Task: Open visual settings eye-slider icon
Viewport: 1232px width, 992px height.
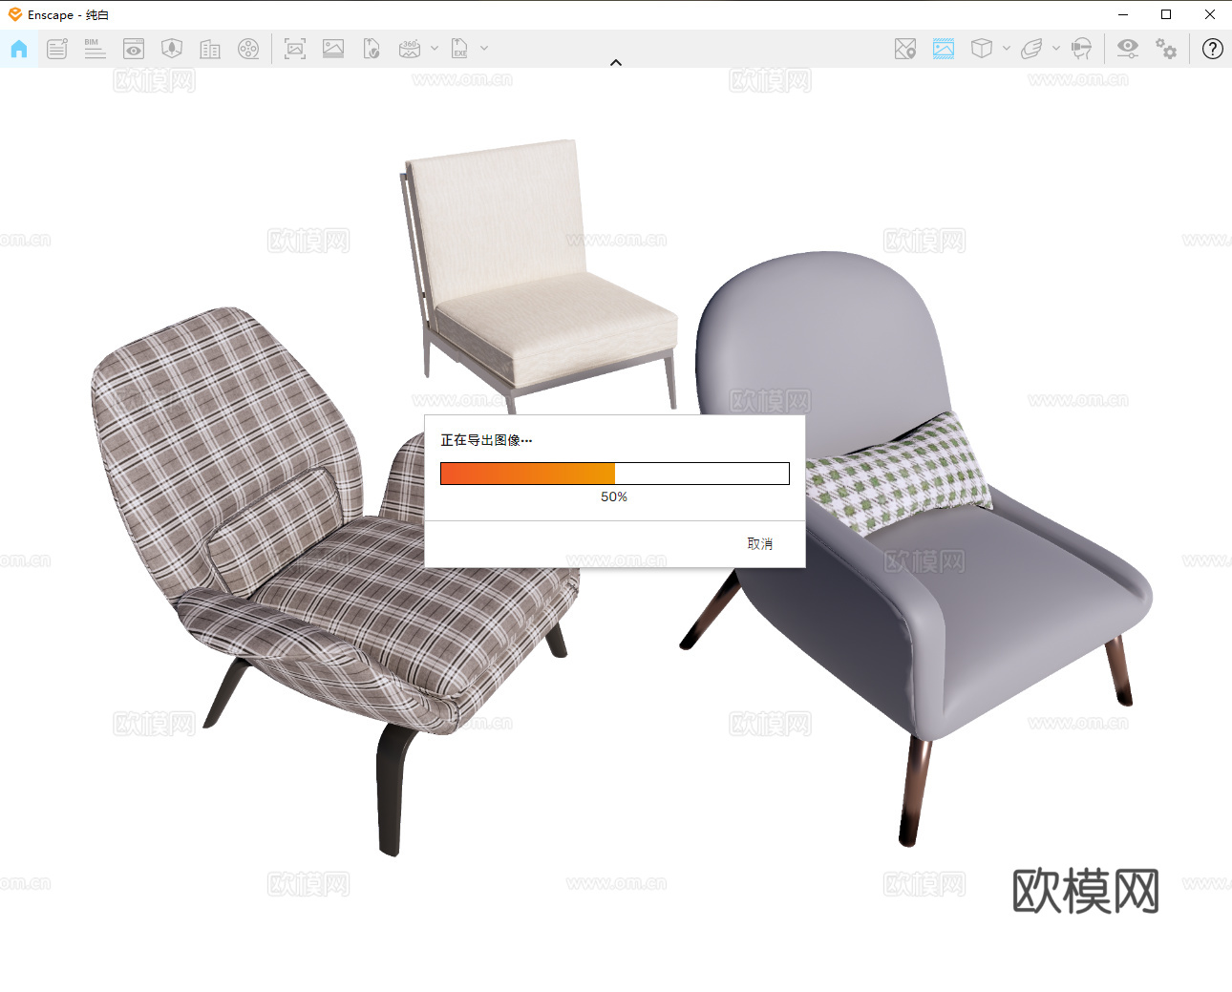Action: 1128,49
